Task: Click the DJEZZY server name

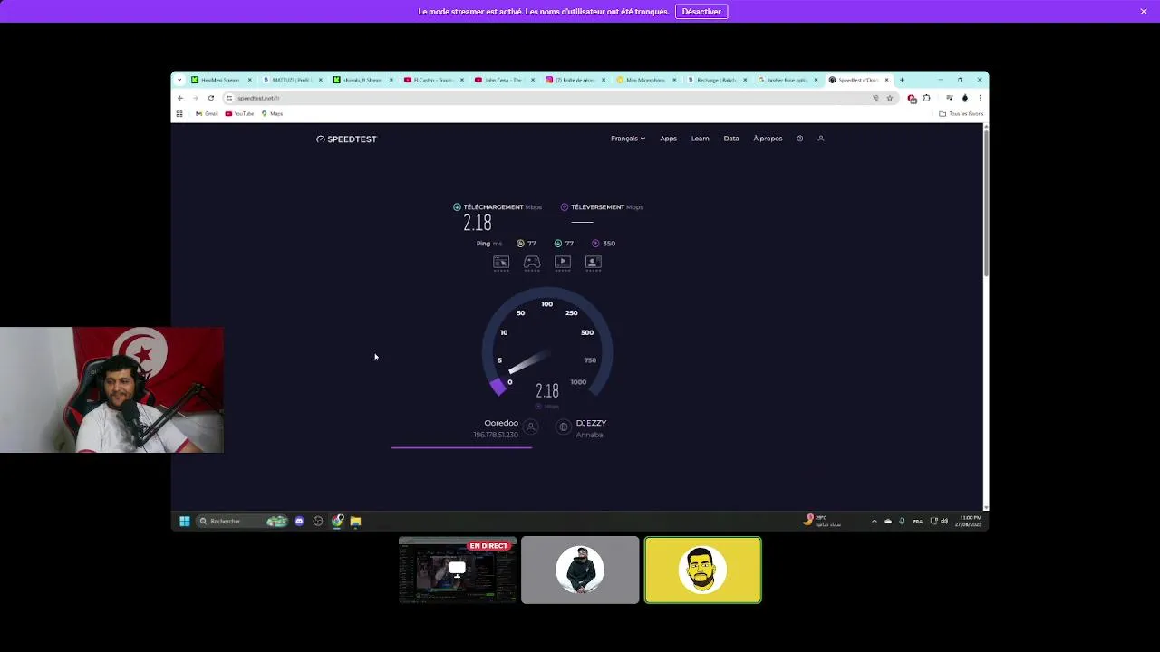Action: click(x=591, y=423)
